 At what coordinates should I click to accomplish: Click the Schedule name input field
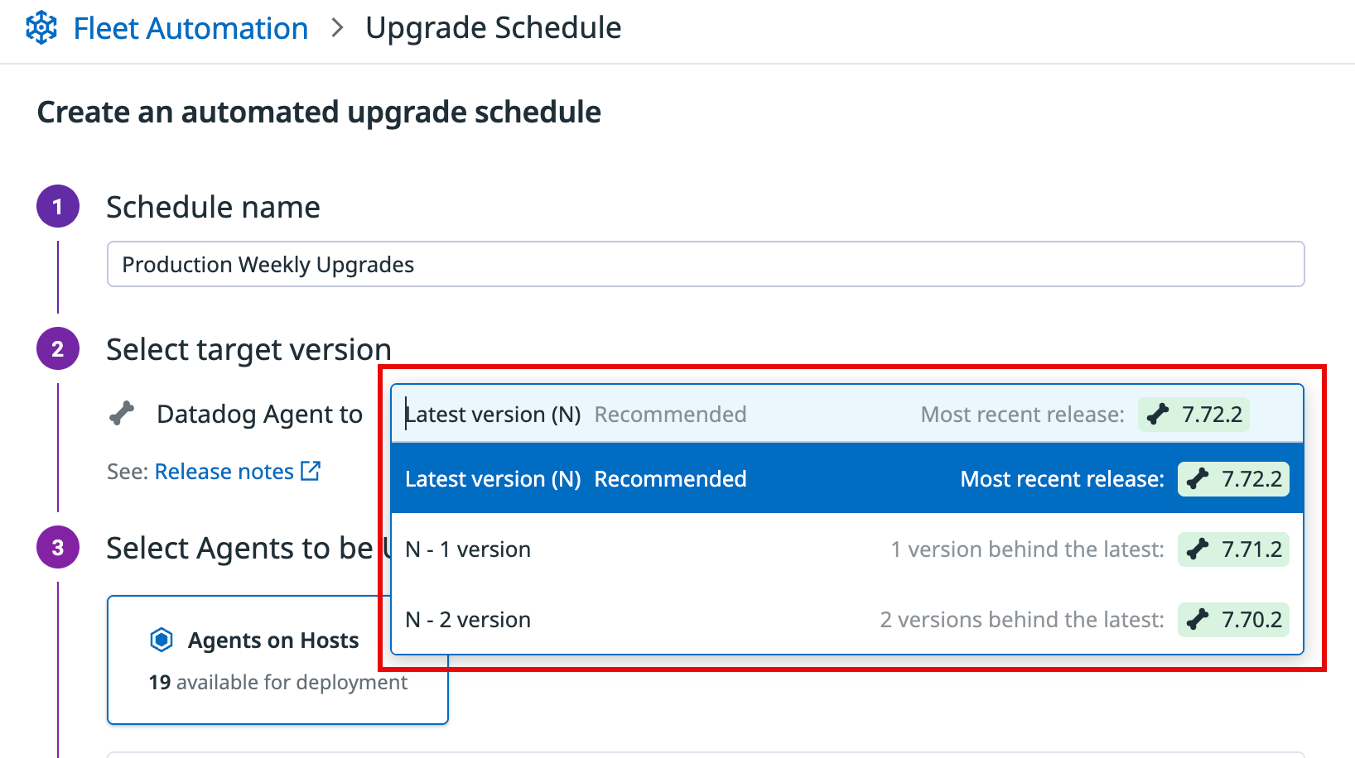tap(705, 265)
